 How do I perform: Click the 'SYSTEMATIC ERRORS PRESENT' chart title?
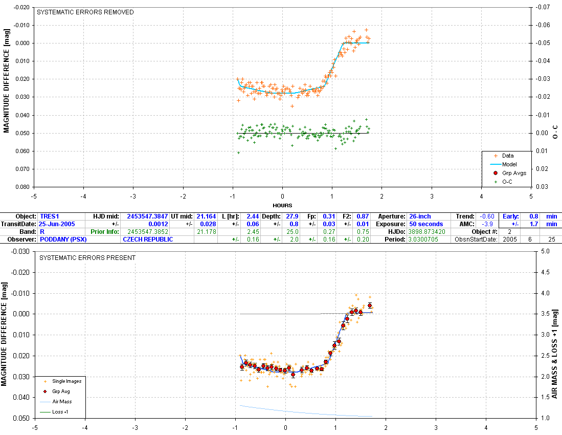click(87, 258)
